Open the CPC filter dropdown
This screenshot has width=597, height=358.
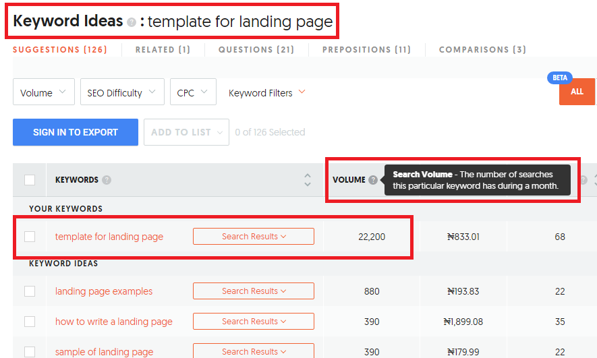point(193,92)
